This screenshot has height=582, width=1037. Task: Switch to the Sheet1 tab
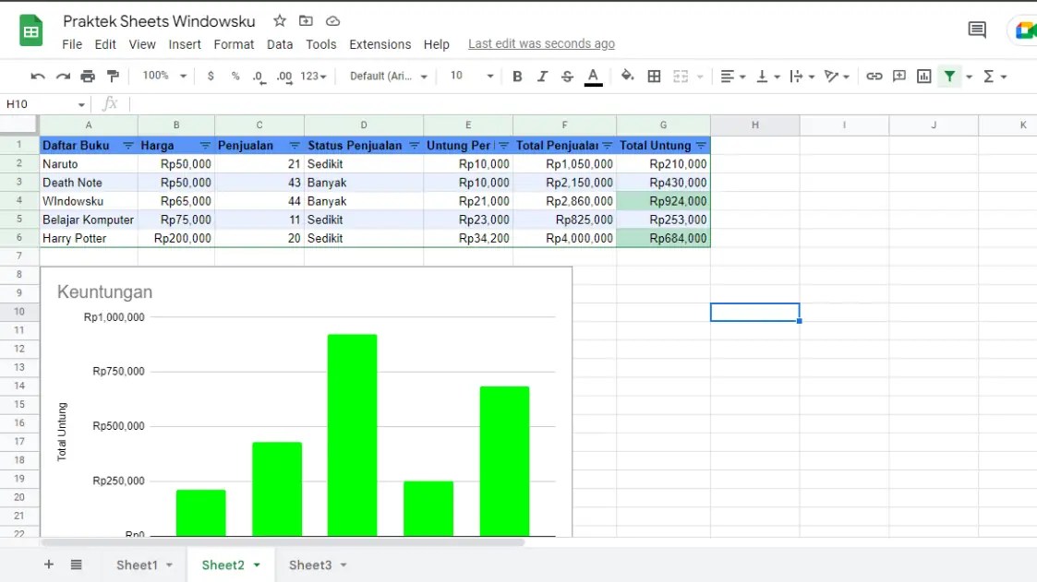pyautogui.click(x=137, y=564)
